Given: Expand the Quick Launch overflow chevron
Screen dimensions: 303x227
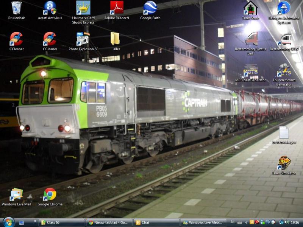Looking at the screenshot, I should pos(35,221).
